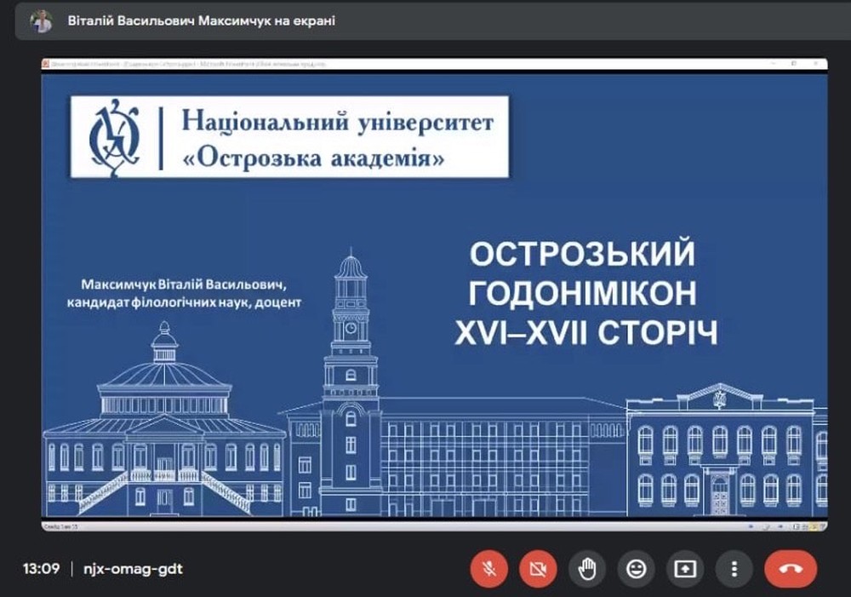The width and height of the screenshot is (851, 597).
Task: Click presenter avatar next to the name banner
Action: click(41, 21)
